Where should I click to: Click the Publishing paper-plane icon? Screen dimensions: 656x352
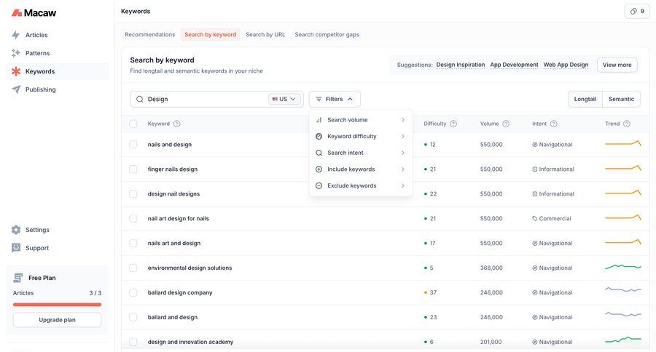[16, 89]
